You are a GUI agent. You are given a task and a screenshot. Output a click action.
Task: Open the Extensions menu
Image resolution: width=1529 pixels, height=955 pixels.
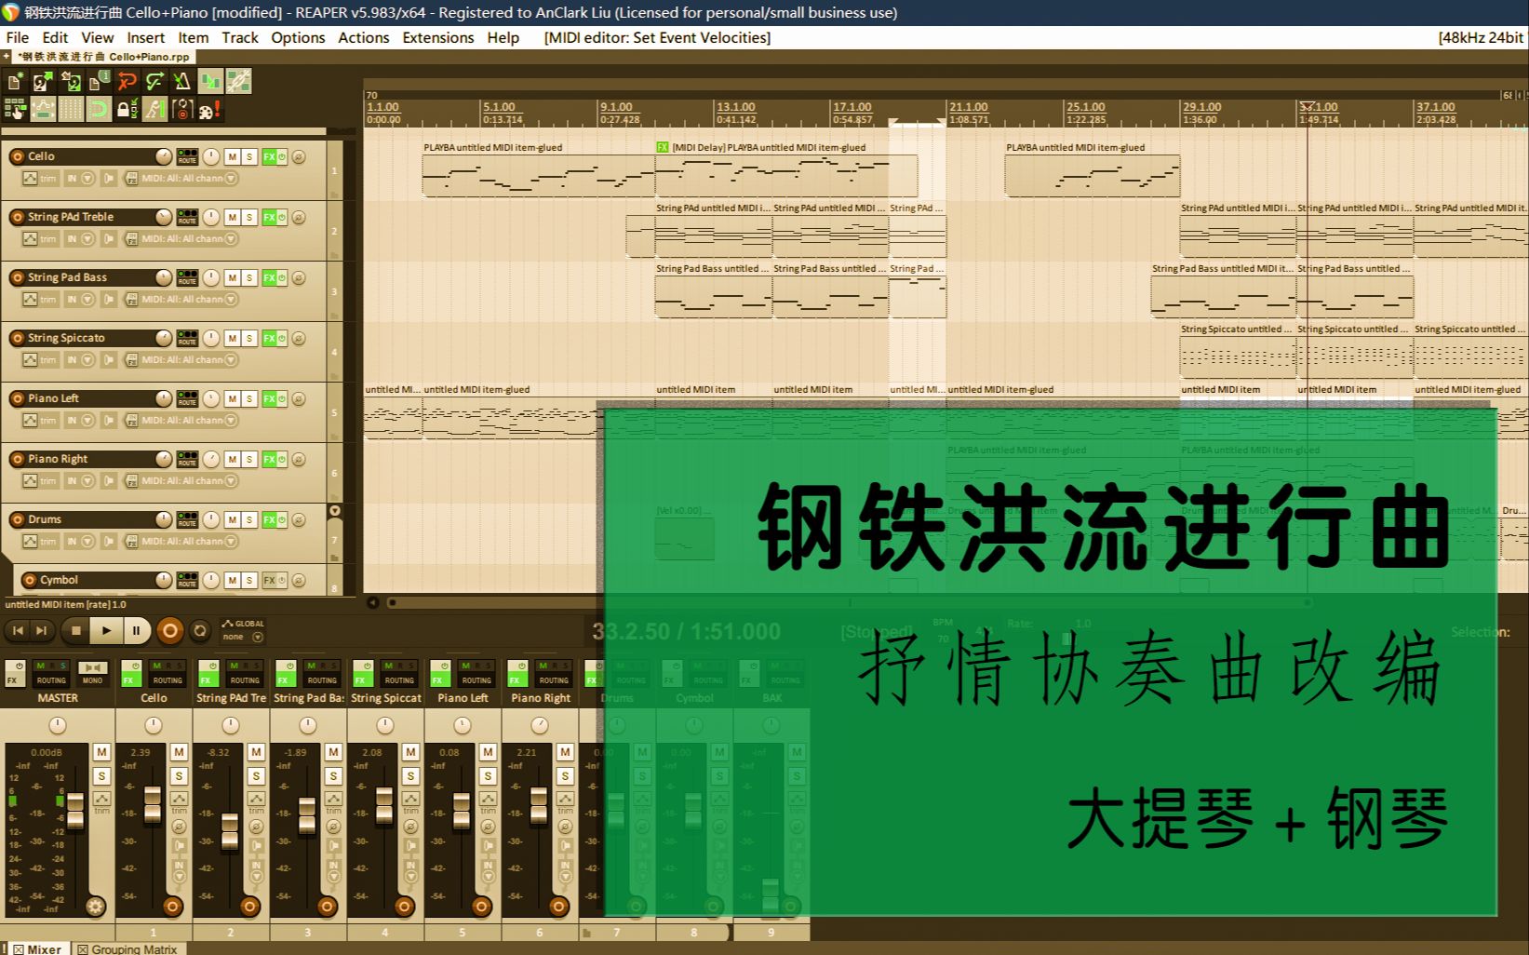pos(438,37)
